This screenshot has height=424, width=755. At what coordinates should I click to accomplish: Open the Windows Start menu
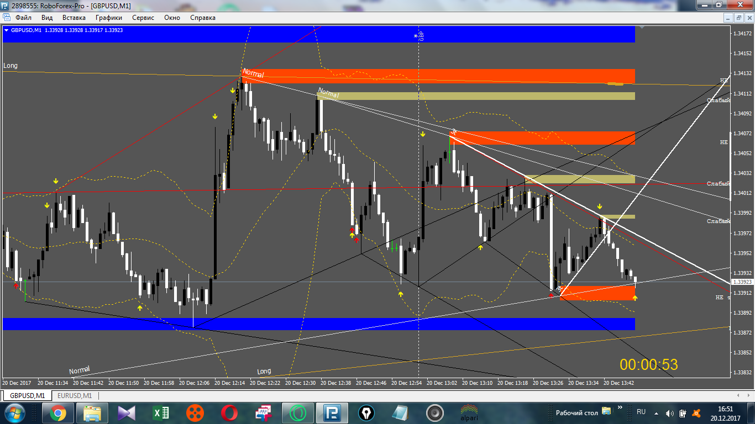(x=14, y=412)
